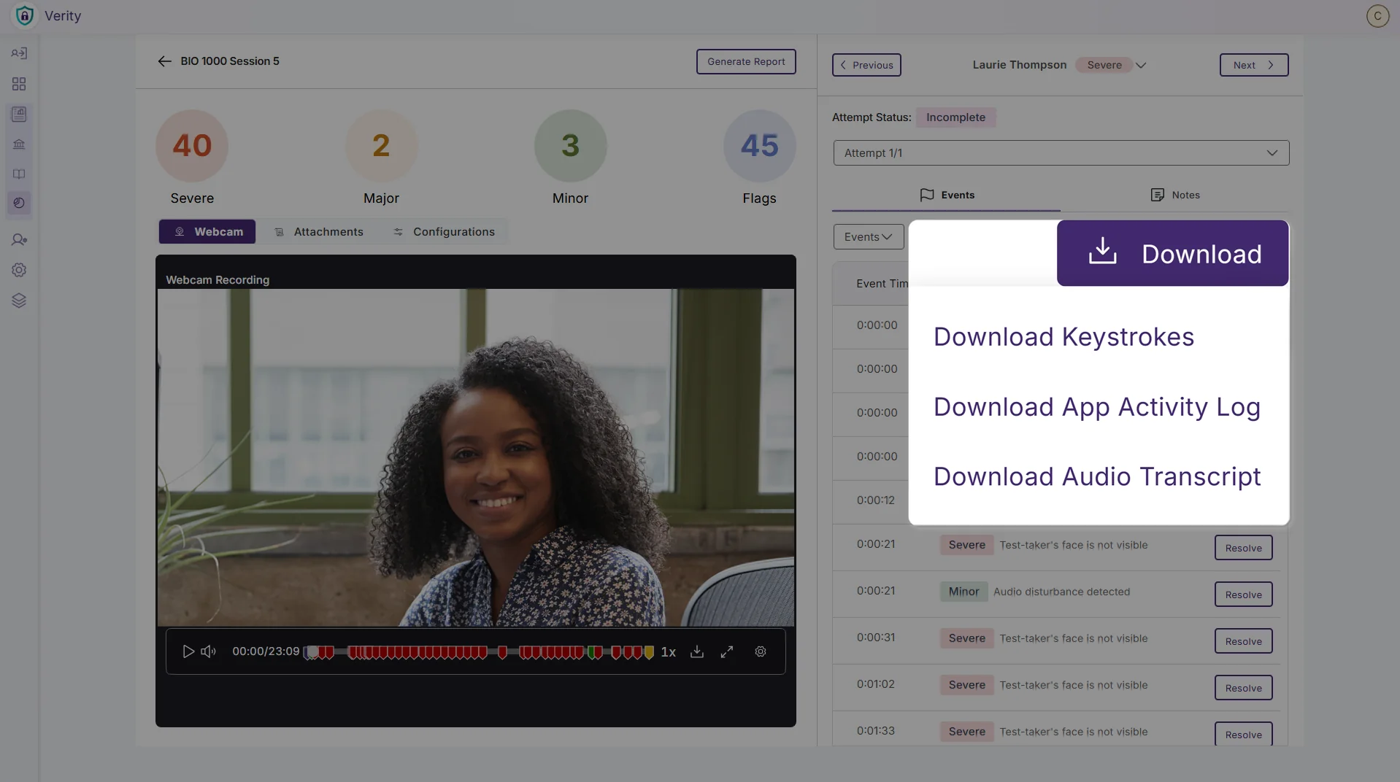This screenshot has width=1400, height=782.
Task: Click the Generate Report button
Action: coord(745,61)
